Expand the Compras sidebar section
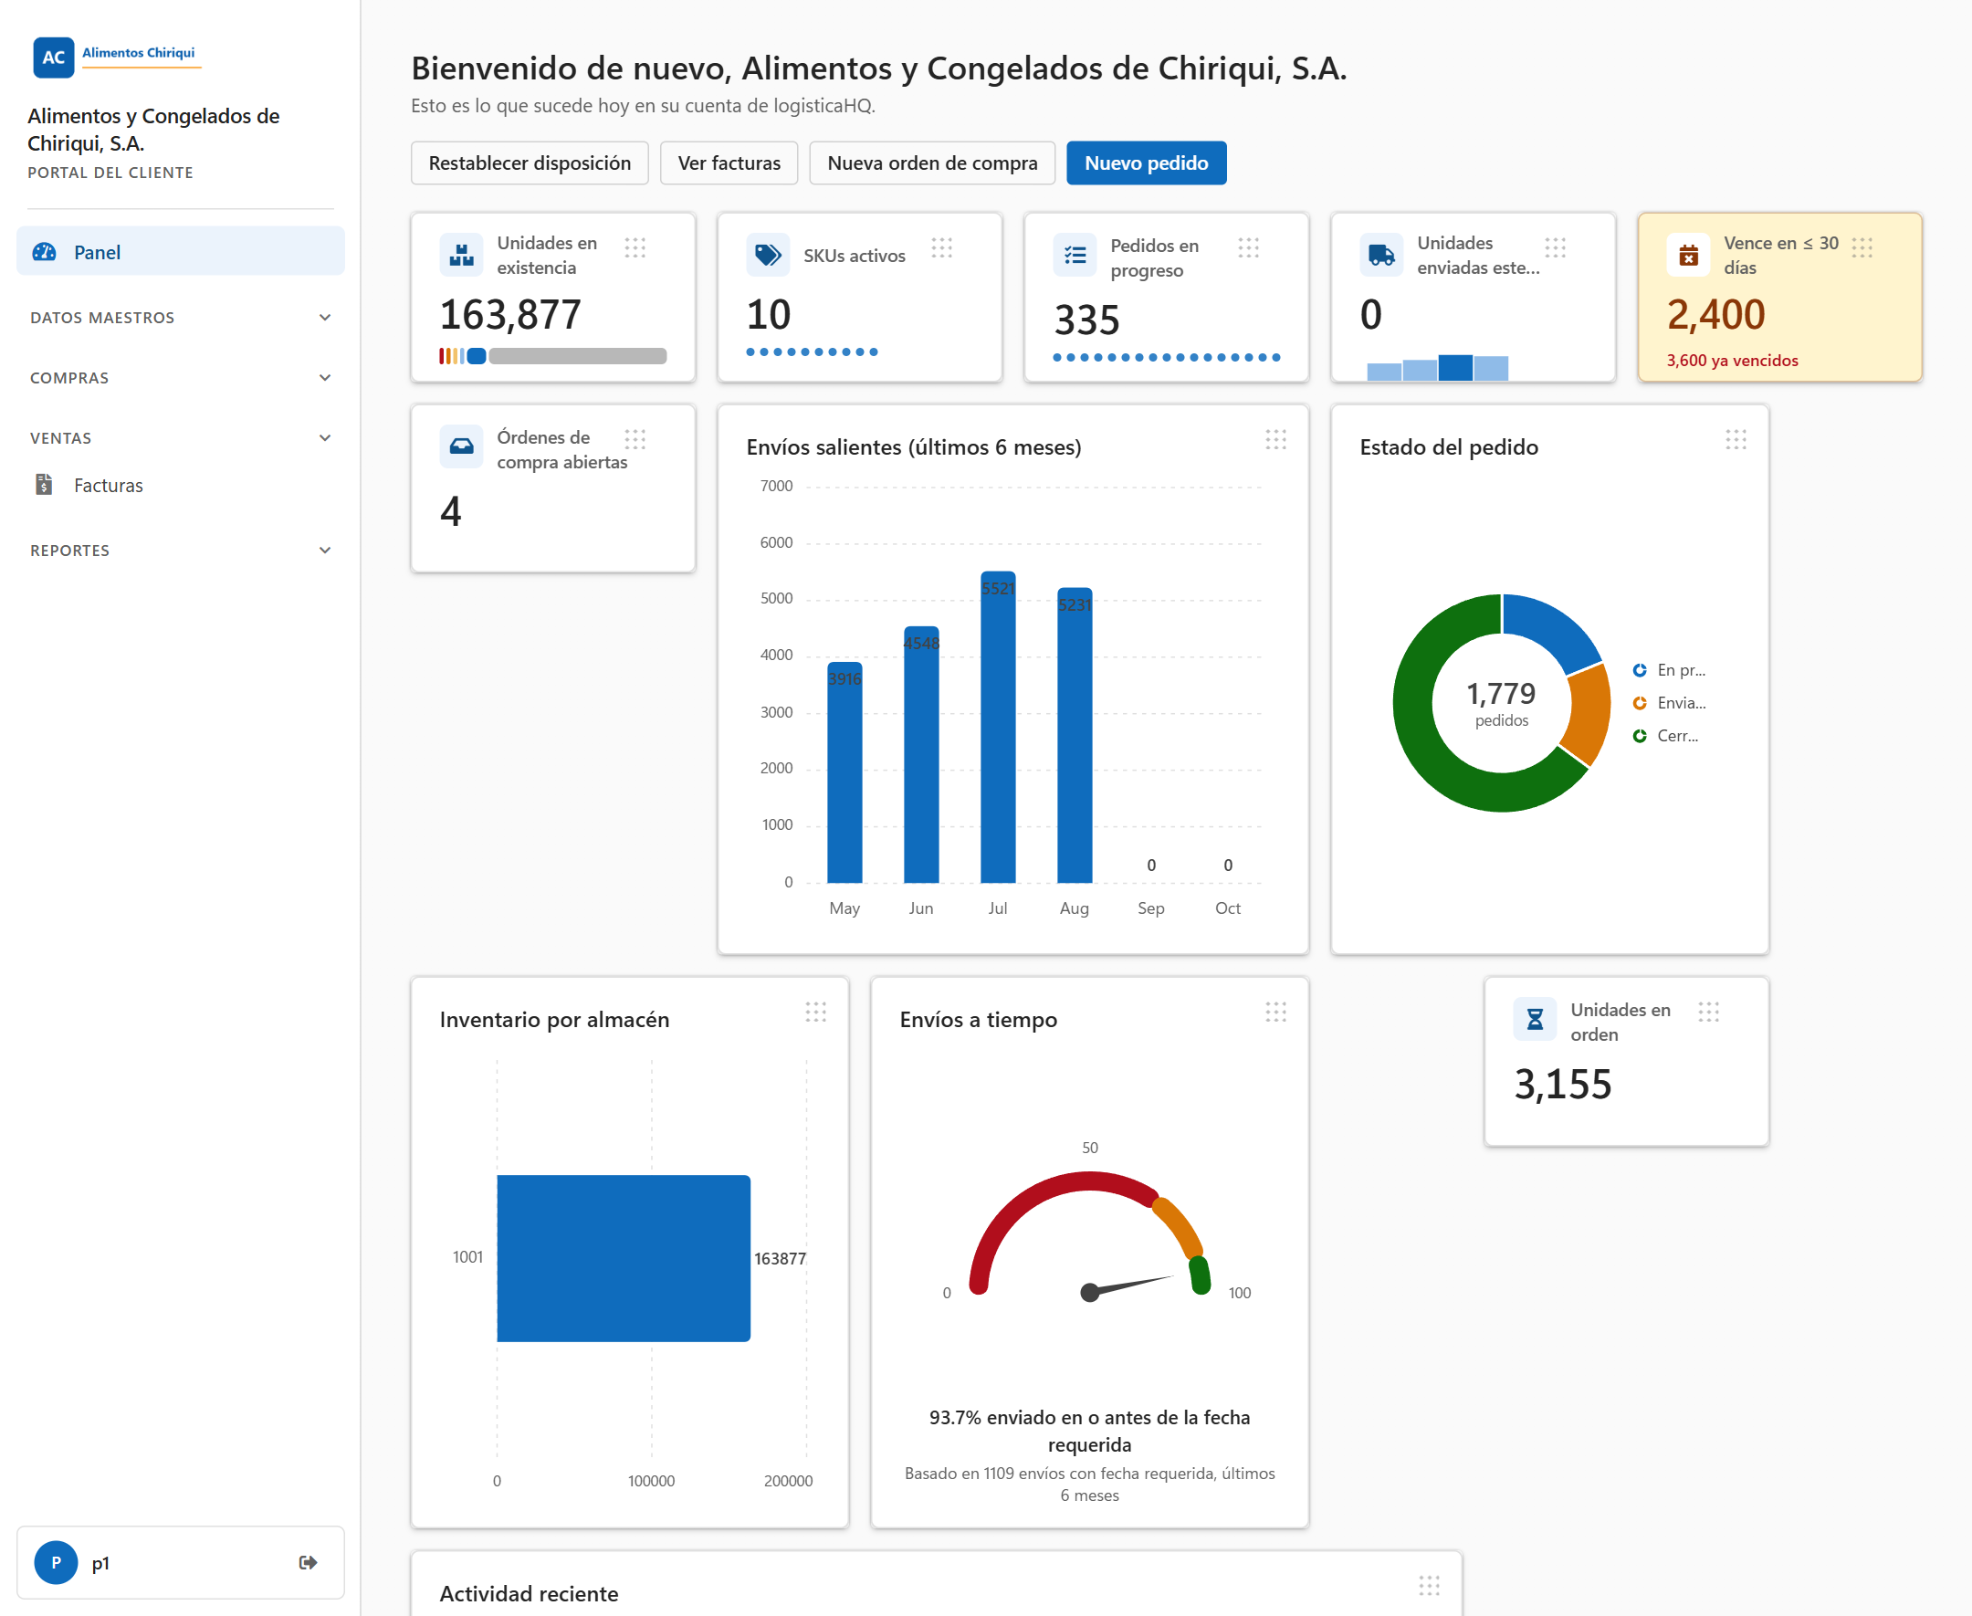The image size is (1972, 1616). pos(181,378)
